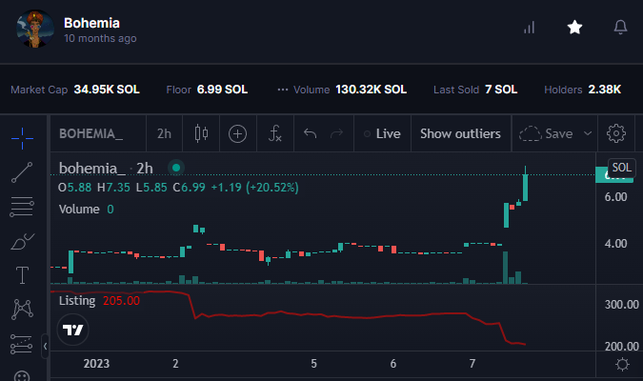Click the Listing value 205.00
This screenshot has width=643, height=381.
coord(121,301)
